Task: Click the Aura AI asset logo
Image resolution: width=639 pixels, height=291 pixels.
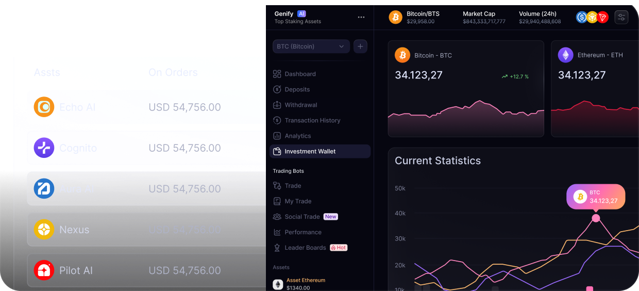Action: click(x=44, y=189)
